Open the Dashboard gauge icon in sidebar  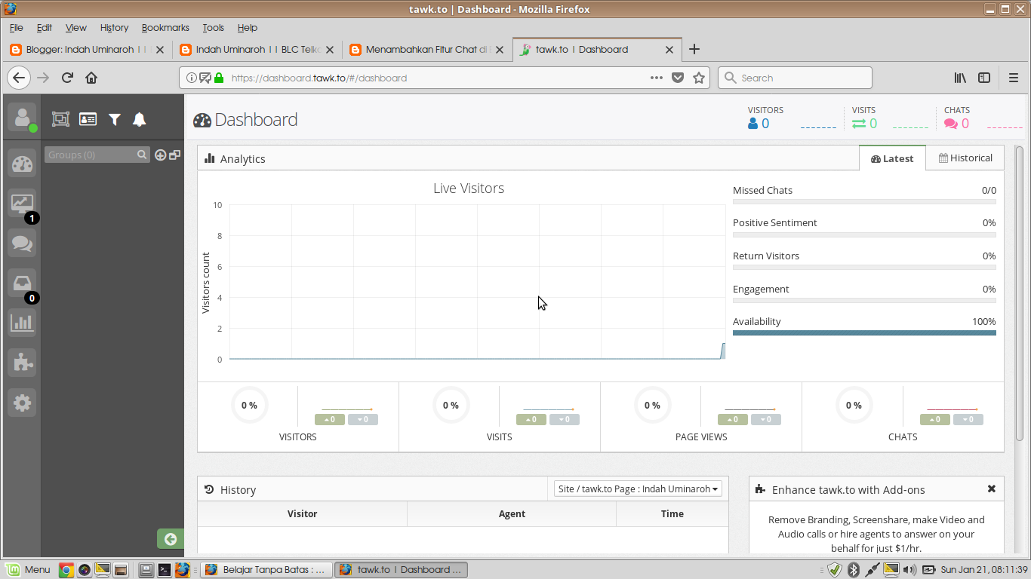[22, 164]
